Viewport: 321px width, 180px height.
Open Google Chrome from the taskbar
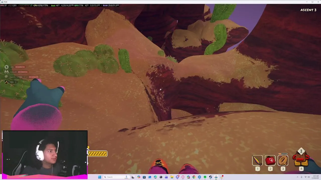194,177
